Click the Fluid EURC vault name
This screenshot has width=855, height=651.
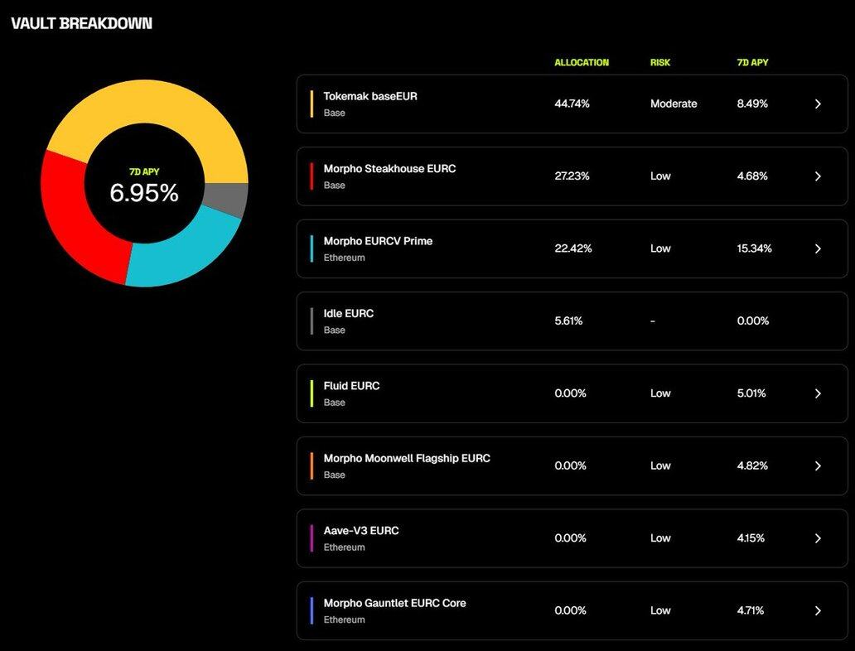point(351,386)
